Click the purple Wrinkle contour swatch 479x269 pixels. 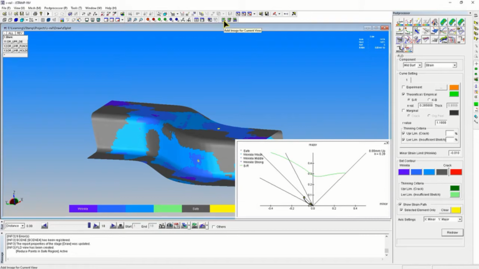(404, 172)
